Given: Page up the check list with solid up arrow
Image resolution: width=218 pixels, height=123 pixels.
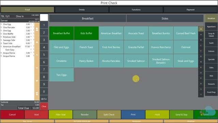Looking at the screenshot, I should [37, 42].
